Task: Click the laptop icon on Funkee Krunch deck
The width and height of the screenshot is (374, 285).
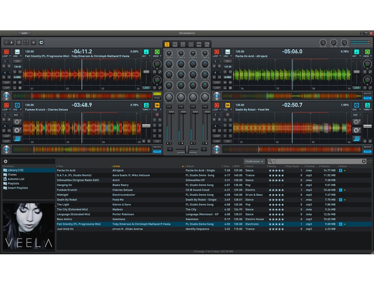Action: click(x=17, y=139)
